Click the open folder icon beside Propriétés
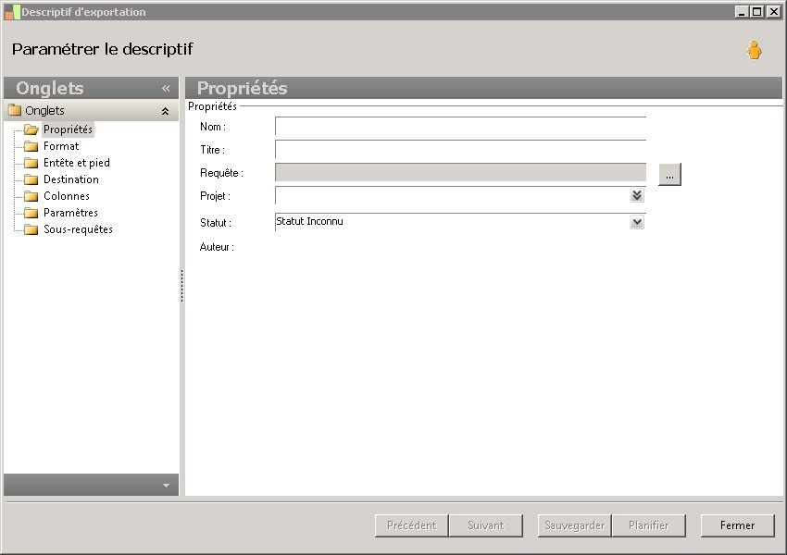Screen dimensions: 787x555 [31, 129]
